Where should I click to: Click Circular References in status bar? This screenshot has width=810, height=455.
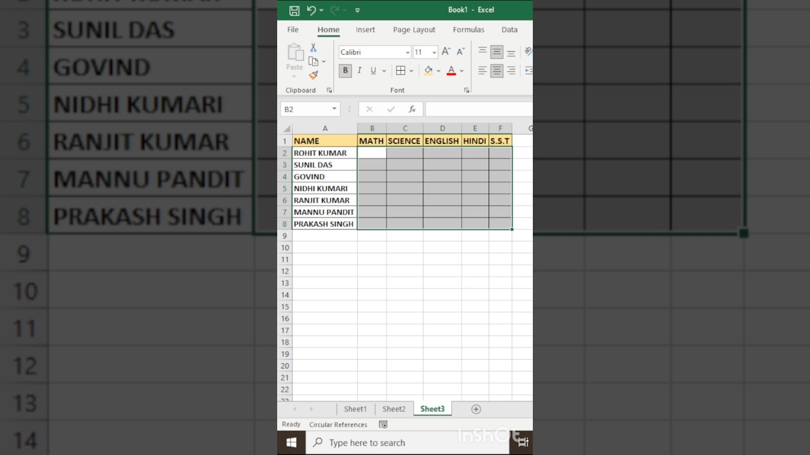pyautogui.click(x=338, y=425)
